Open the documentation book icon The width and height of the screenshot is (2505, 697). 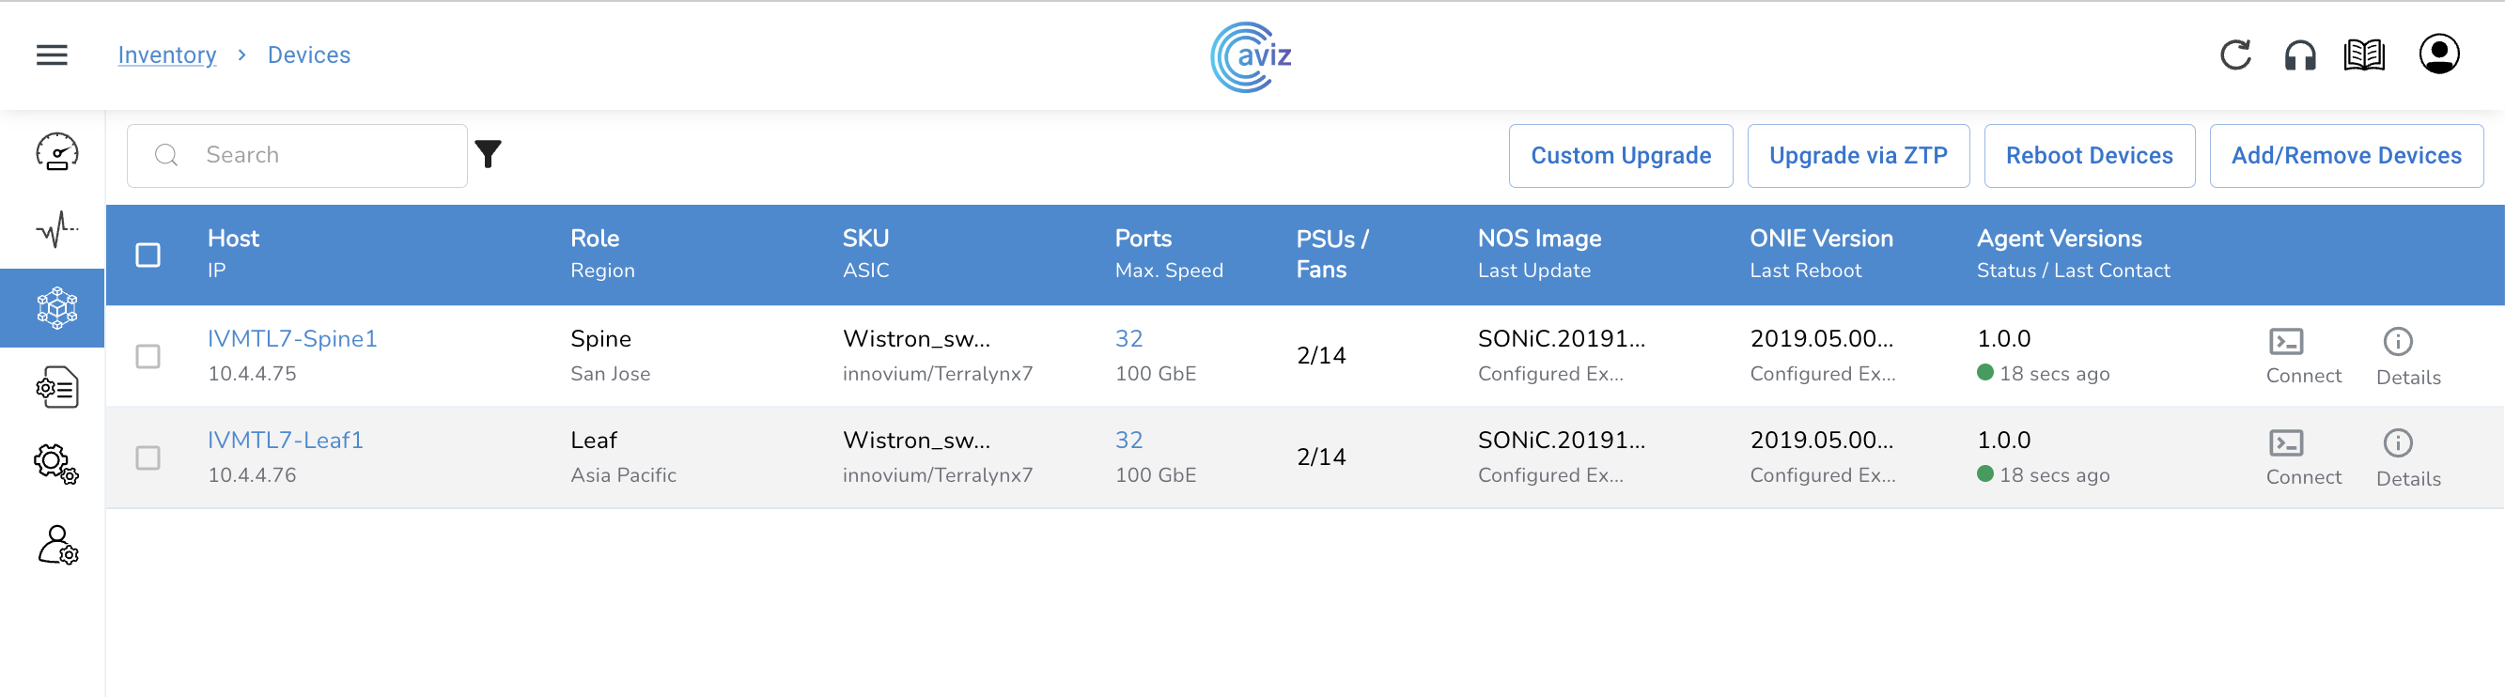click(x=2364, y=55)
